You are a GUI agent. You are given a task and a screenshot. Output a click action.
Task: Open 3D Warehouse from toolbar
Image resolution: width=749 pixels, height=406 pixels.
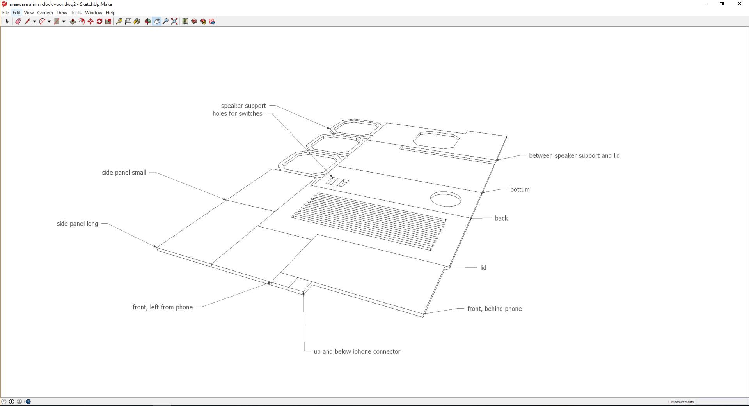(194, 21)
